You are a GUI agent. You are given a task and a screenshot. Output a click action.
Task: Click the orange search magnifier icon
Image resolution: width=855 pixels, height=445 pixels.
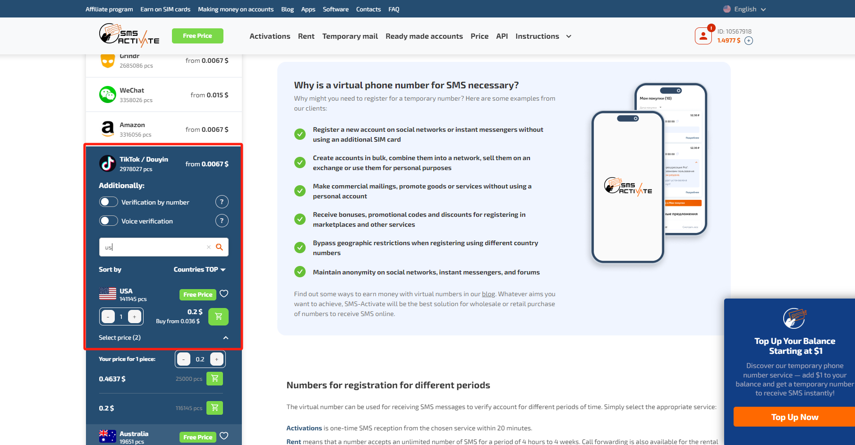pos(219,247)
